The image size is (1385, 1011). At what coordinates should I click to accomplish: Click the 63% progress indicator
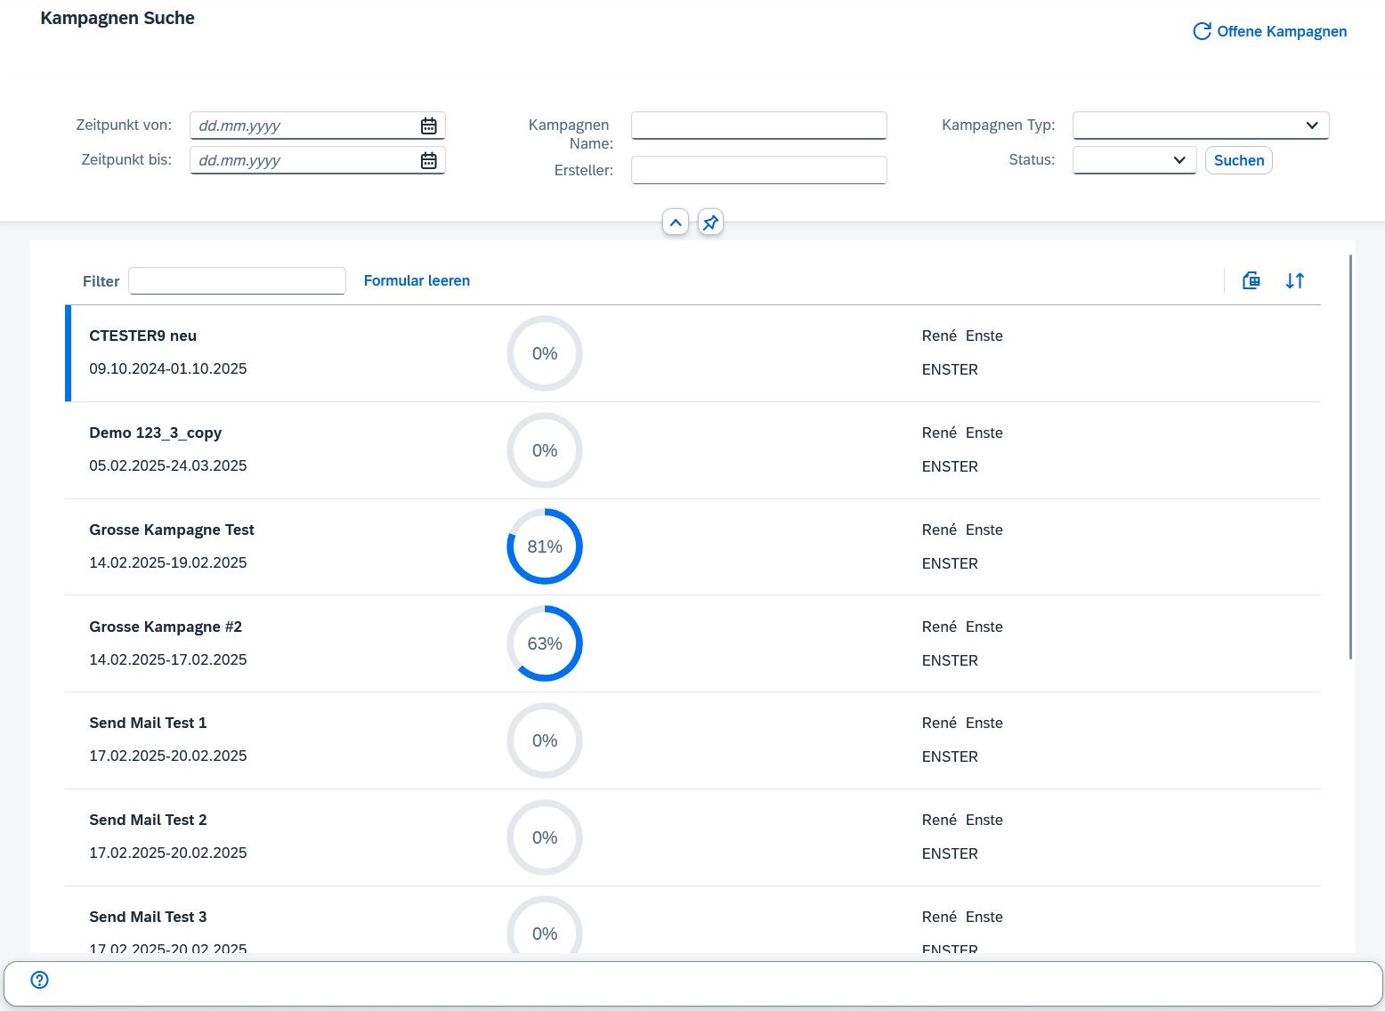coord(545,643)
